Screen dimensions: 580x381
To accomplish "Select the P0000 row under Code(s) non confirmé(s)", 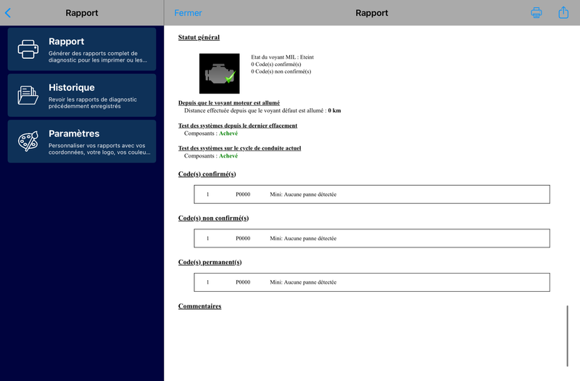I will click(372, 239).
